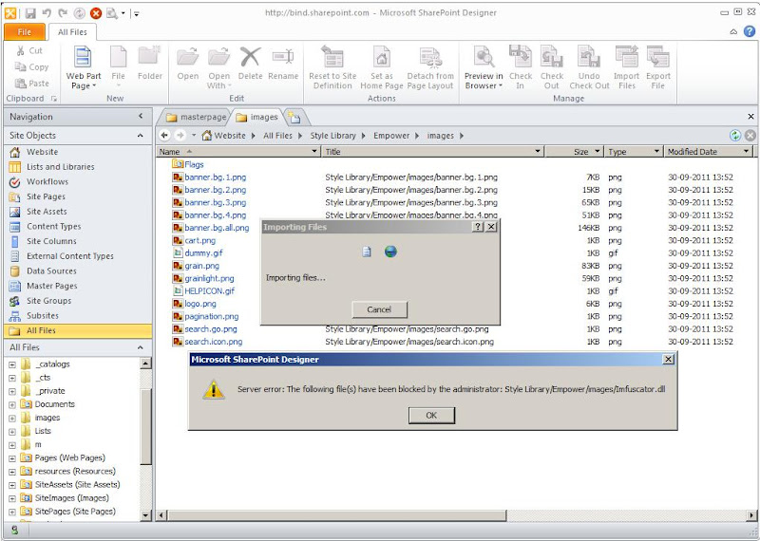Expand the Lists folder tree node

point(12,431)
